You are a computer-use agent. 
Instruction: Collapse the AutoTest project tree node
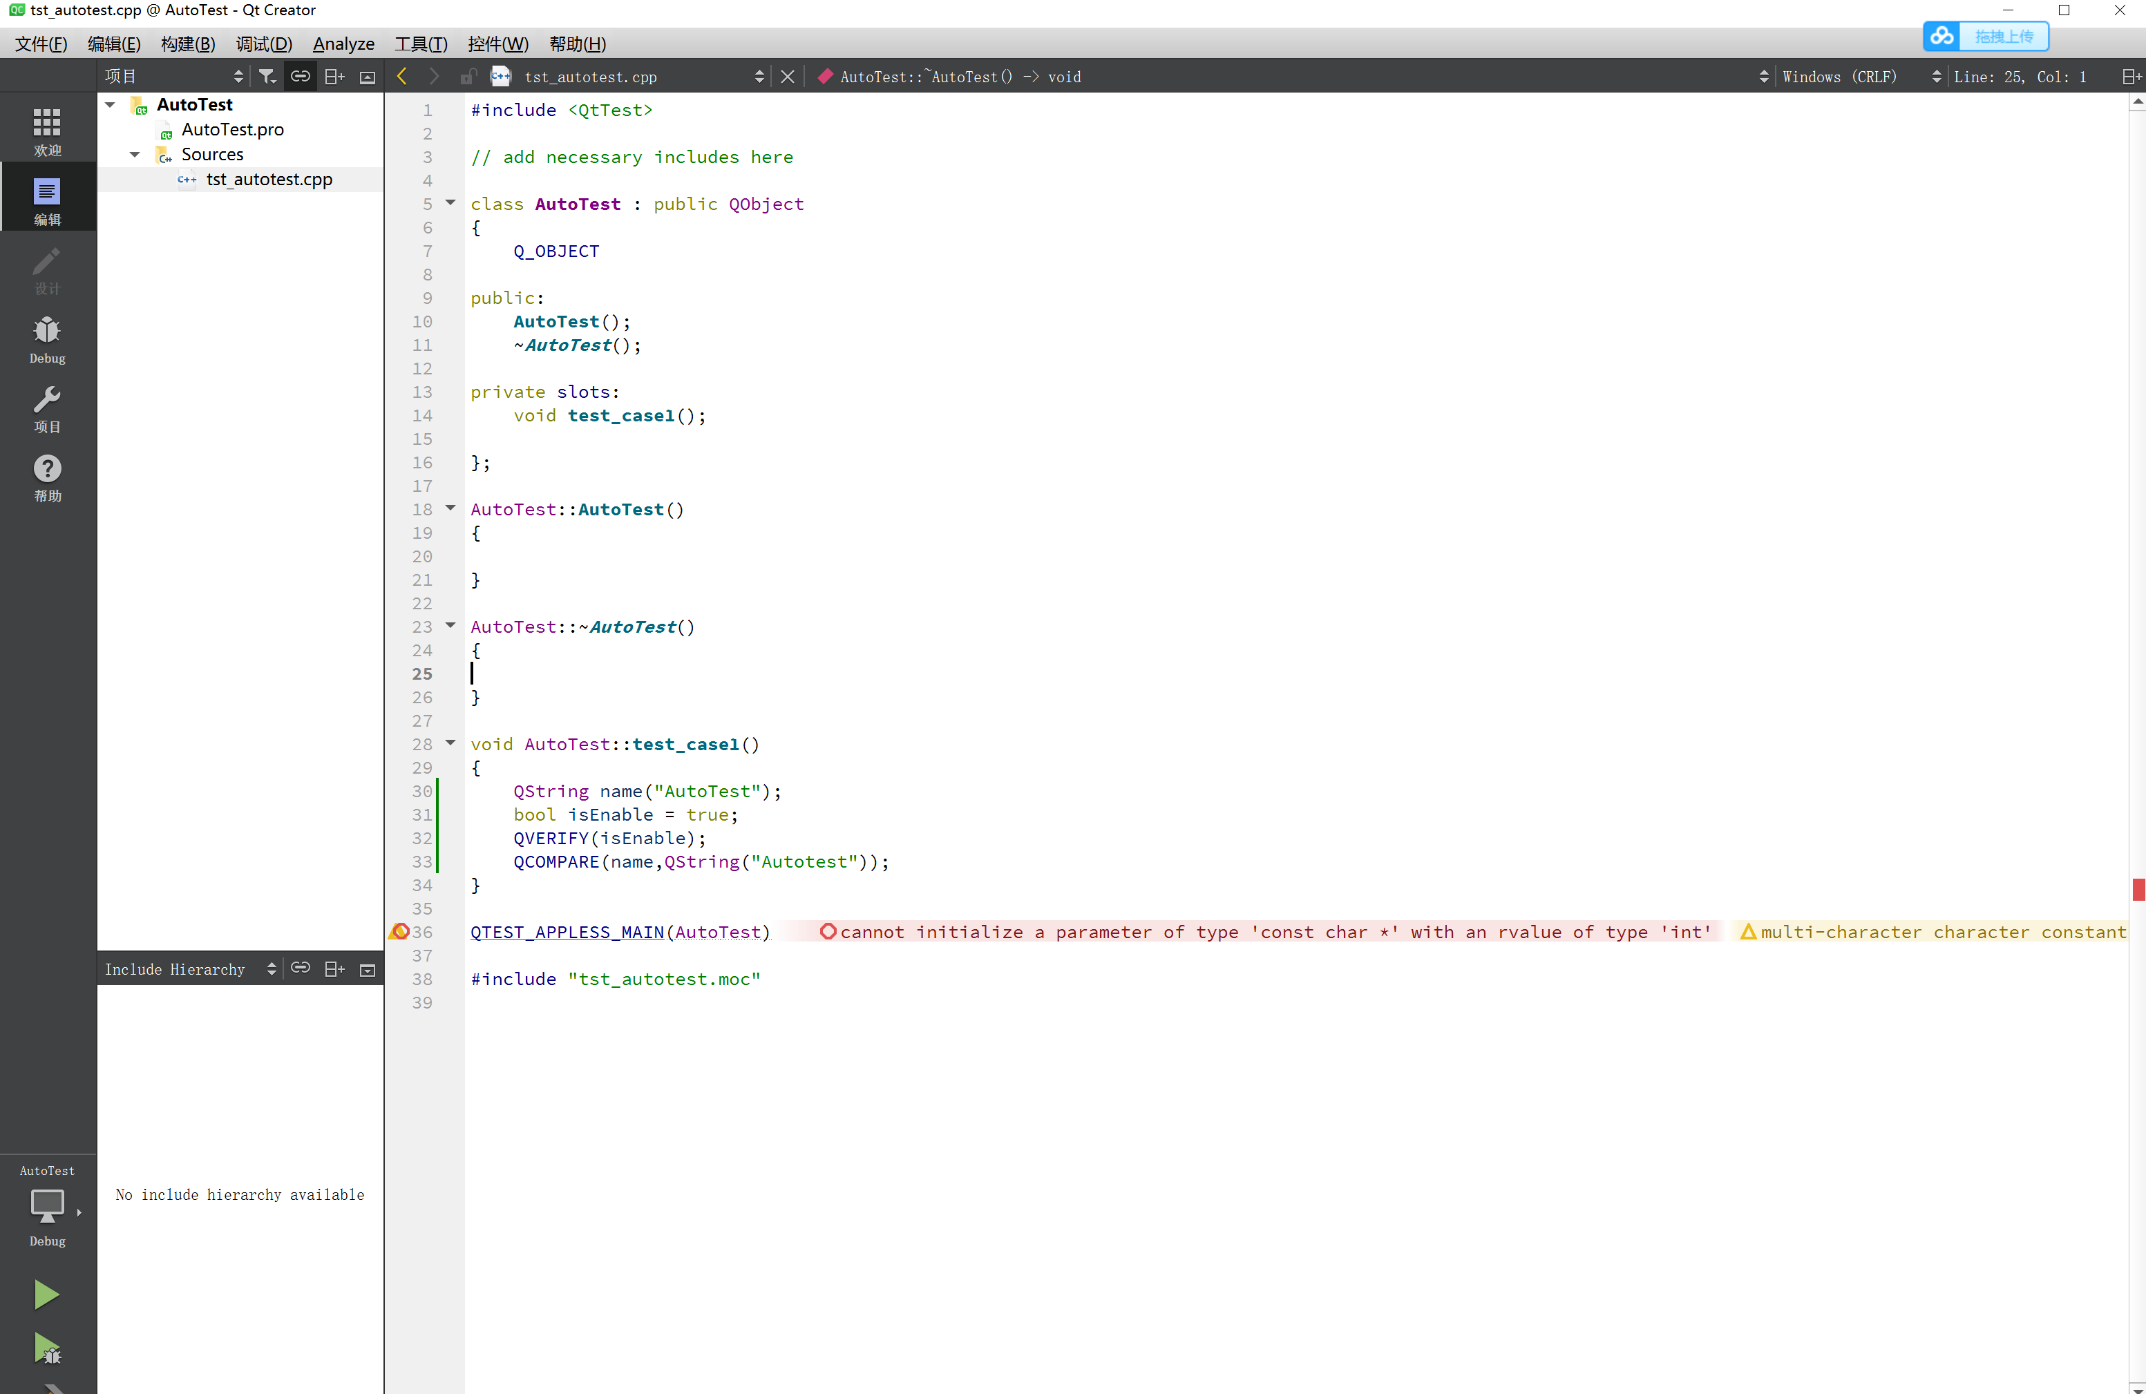pos(110,104)
